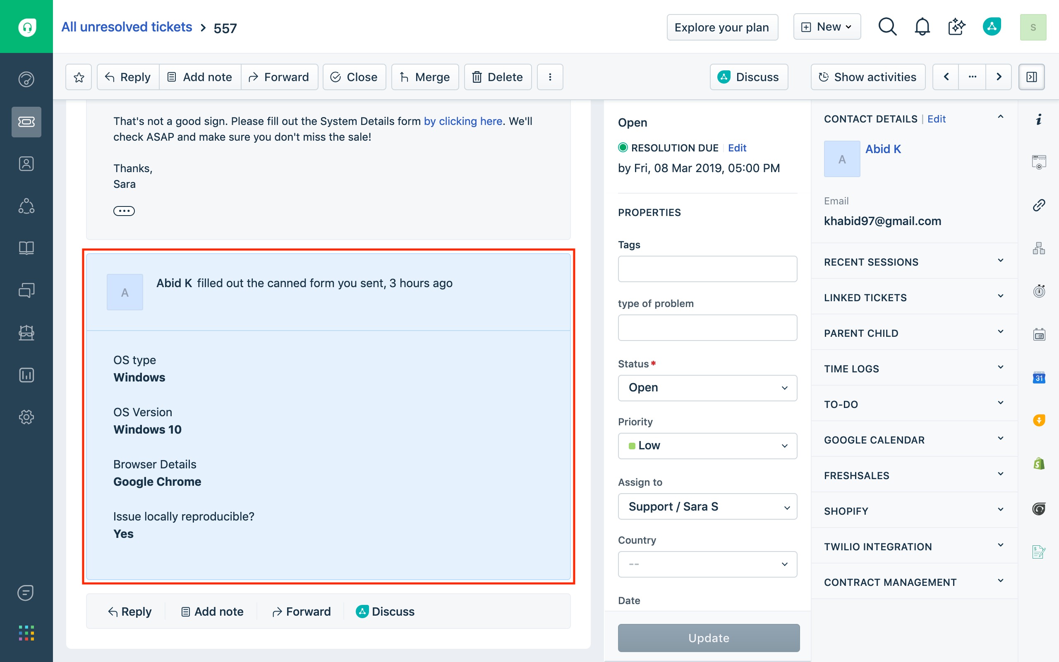Click the green Low priority color indicator

632,446
